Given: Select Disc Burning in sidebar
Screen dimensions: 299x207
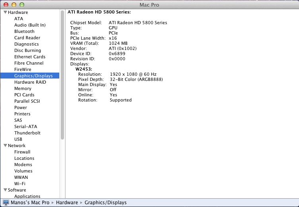Looking at the screenshot, I should (28, 50).
